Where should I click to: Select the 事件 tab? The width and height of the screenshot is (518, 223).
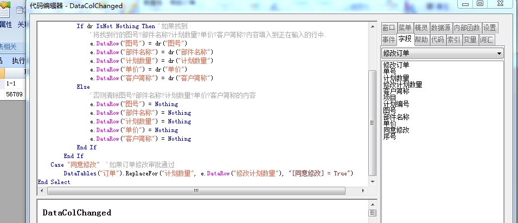(388, 40)
